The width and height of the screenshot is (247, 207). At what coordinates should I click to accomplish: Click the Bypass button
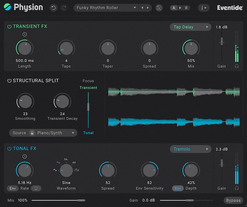tap(233, 200)
